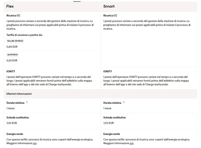Click the 'Energia verde' heading under Smart
This screenshot has height=148, width=201.
click(112, 134)
